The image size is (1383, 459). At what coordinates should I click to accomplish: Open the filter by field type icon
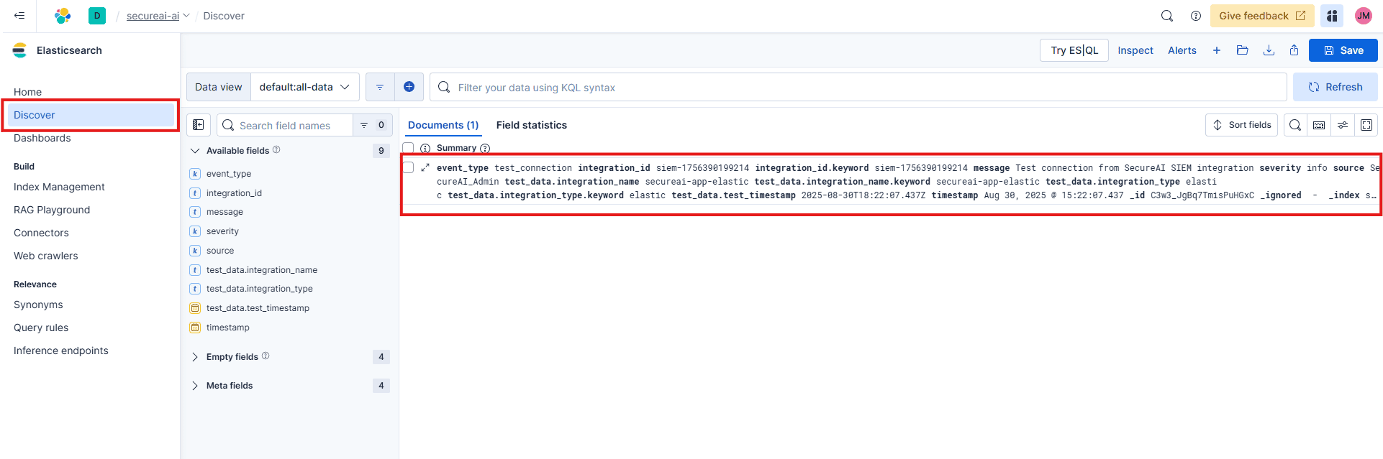tap(372, 125)
